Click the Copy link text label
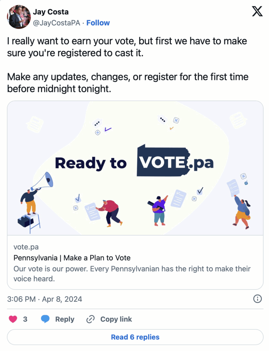 (116, 319)
